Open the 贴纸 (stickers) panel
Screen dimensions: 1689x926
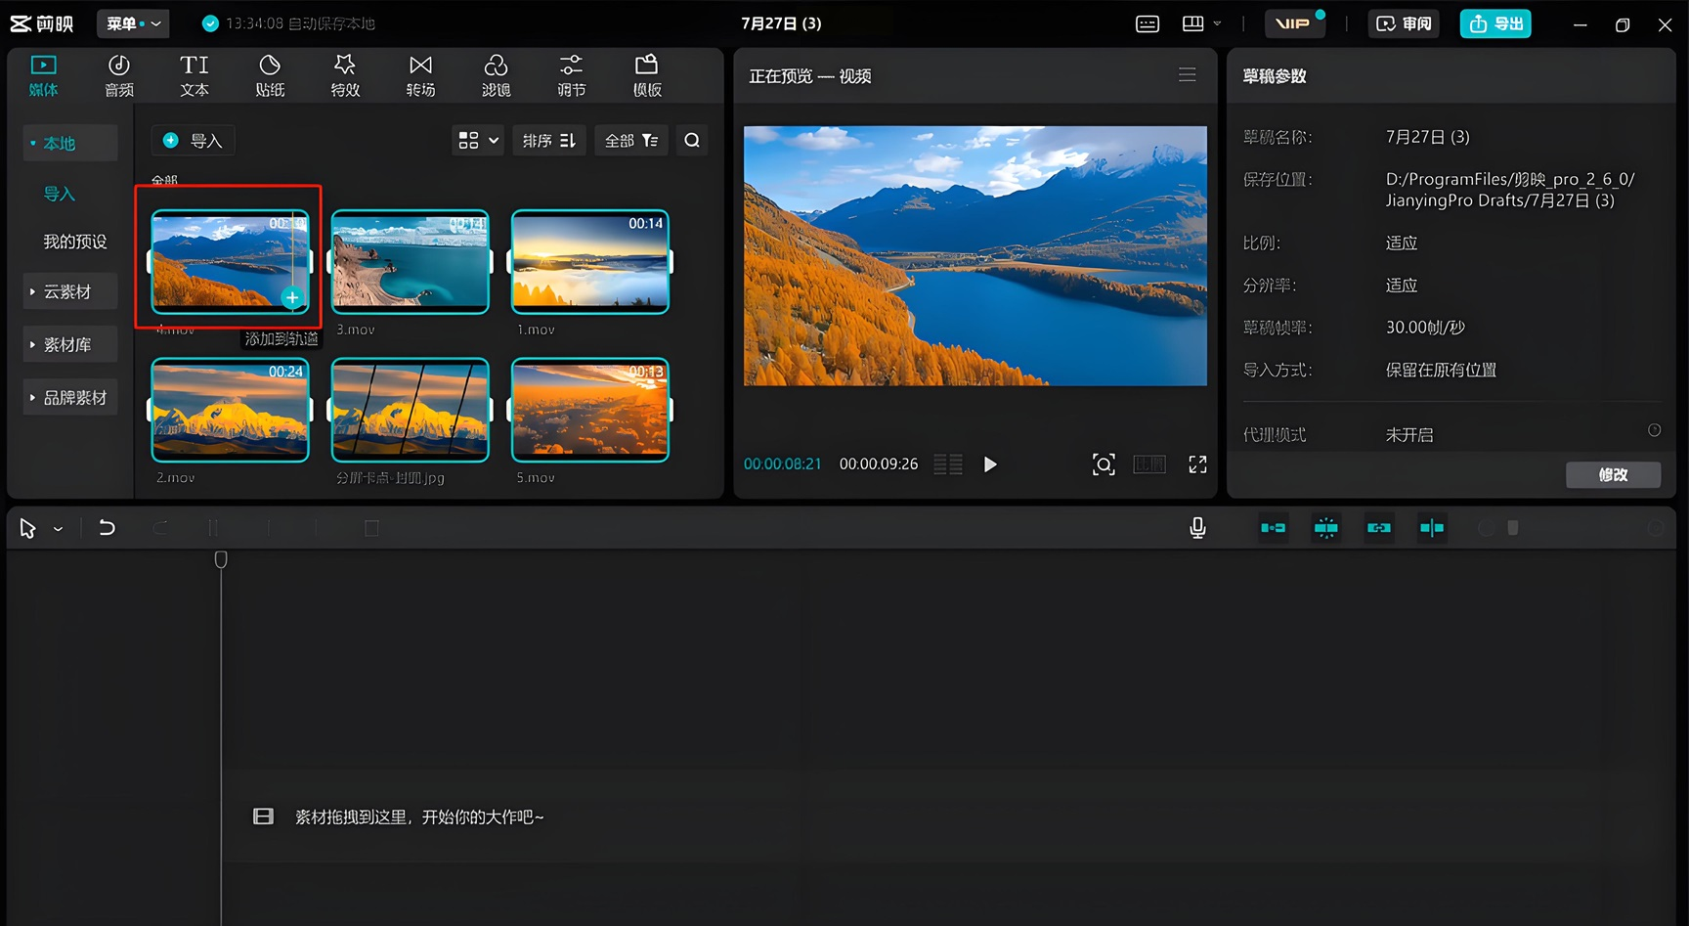[x=270, y=75]
